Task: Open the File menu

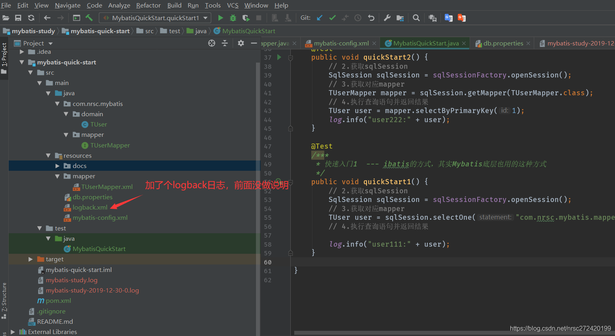Action: pyautogui.click(x=6, y=5)
